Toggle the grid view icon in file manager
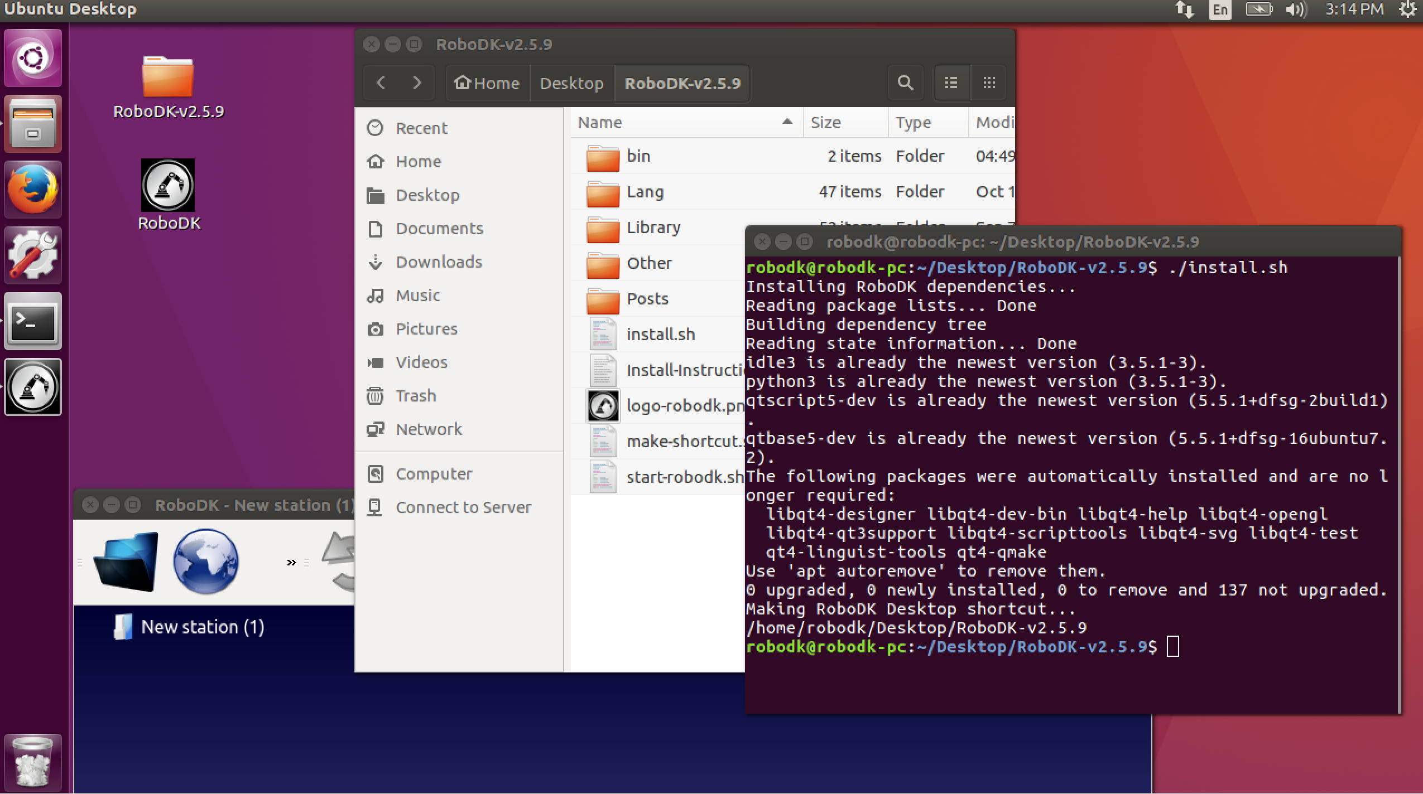Viewport: 1423px width, 794px height. [x=989, y=83]
